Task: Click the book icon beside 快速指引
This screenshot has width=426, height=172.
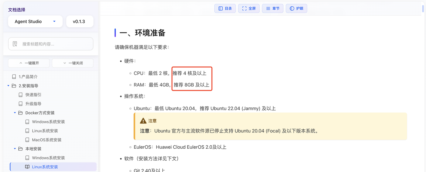Action: (x=21, y=95)
